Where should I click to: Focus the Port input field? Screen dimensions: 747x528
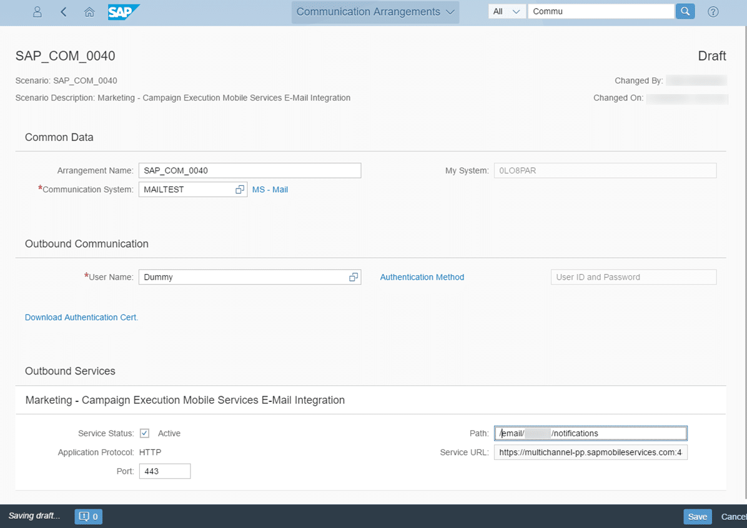click(x=164, y=471)
